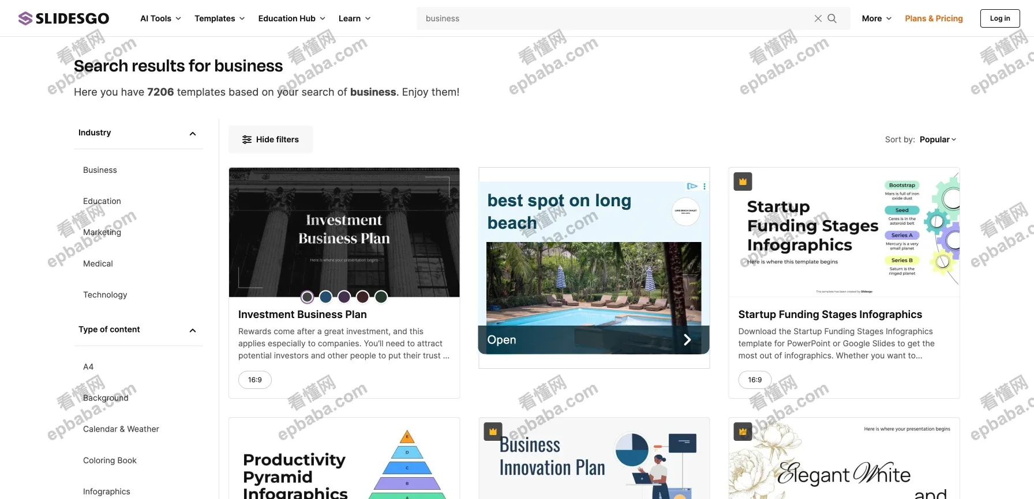Click the premium crown badge on Startup Funding Stages
The height and width of the screenshot is (499, 1034).
tap(743, 182)
